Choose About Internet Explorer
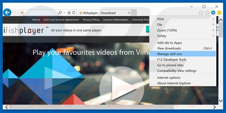The image size is (226, 113). coord(183,83)
